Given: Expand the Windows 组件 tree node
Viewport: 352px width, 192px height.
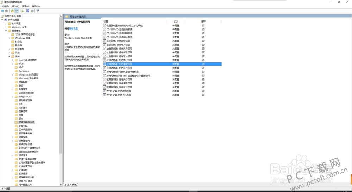Looking at the screenshot, I should pyautogui.click(x=10, y=38).
